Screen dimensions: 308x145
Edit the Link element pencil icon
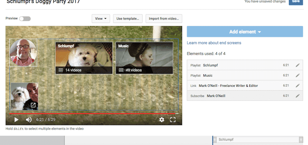click(x=297, y=86)
